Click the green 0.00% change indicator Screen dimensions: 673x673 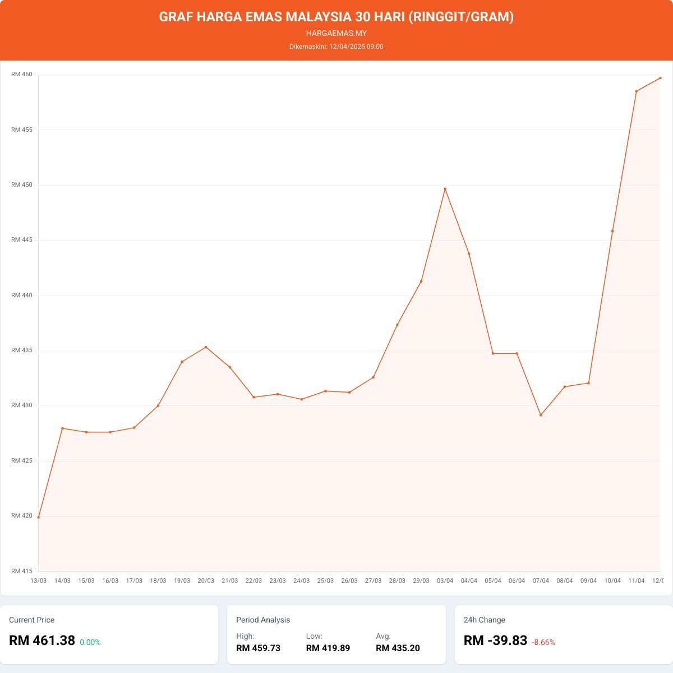pyautogui.click(x=90, y=642)
